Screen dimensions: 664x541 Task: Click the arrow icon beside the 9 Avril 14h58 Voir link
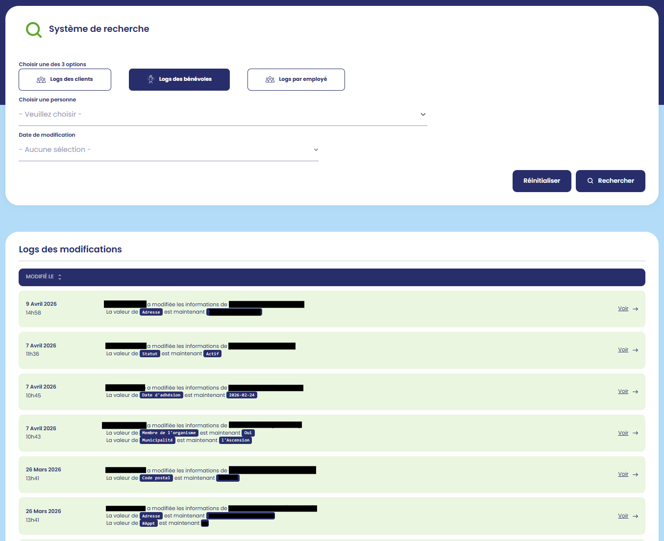pos(636,309)
